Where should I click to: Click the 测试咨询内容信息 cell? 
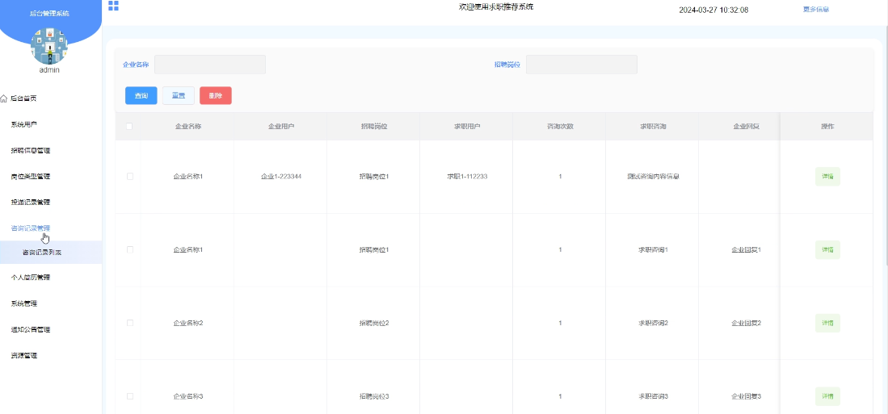click(x=653, y=177)
